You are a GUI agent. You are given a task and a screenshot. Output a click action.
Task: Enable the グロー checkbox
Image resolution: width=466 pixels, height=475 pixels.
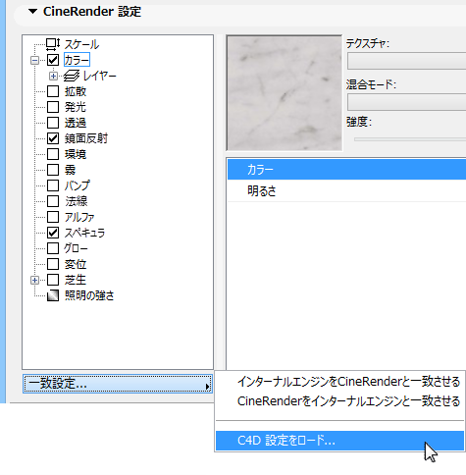[53, 248]
